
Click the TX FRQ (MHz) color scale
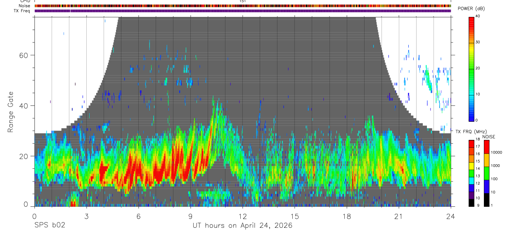click(x=471, y=173)
